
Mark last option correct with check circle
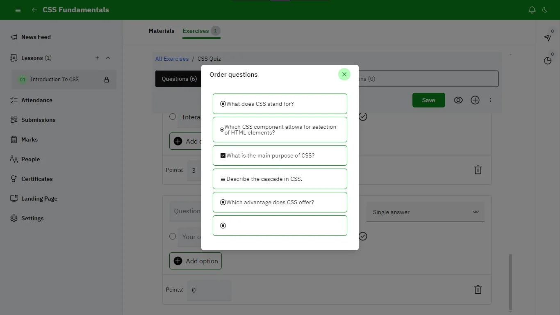(363, 236)
